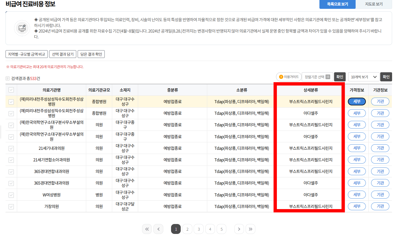Go to page 3 in pagination
399x240 pixels.
click(199, 229)
